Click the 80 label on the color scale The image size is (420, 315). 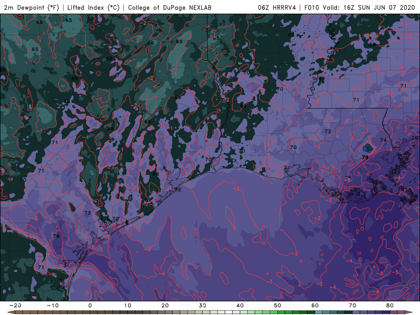click(390, 306)
